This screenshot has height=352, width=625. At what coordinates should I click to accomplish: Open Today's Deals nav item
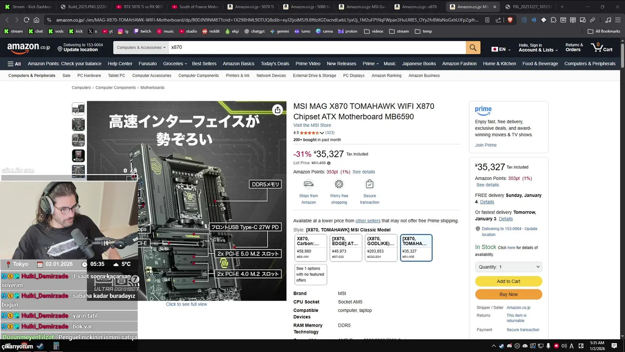tap(275, 64)
